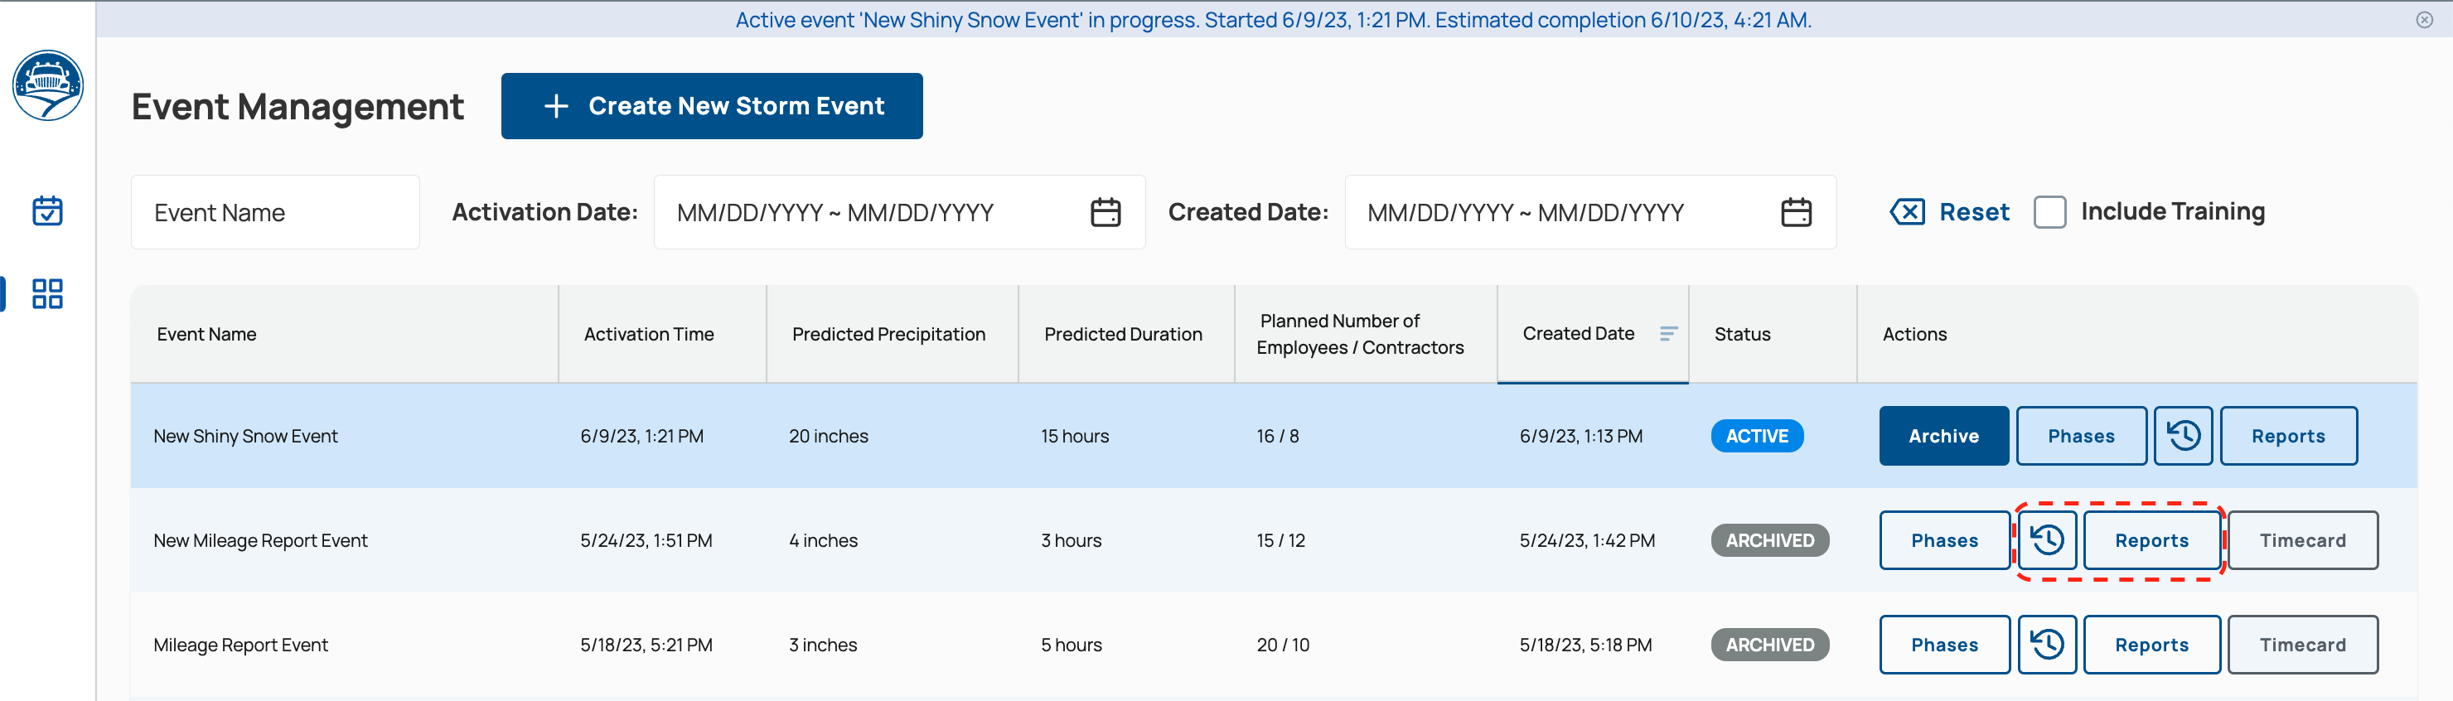Click the Event Management page heading
This screenshot has width=2453, height=701.
click(x=298, y=107)
